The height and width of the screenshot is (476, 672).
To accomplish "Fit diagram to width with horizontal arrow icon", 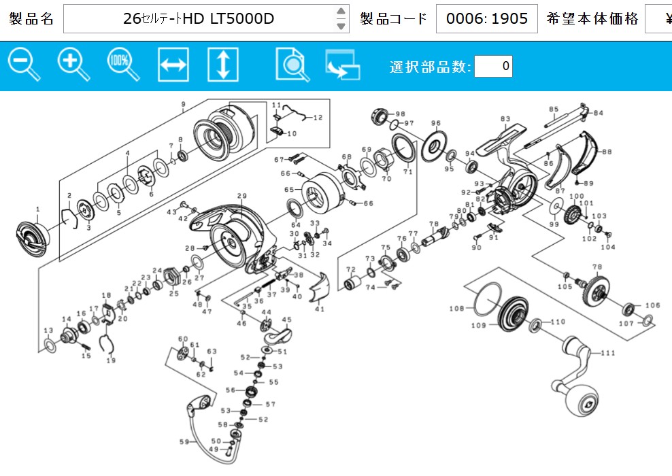I will 173,65.
